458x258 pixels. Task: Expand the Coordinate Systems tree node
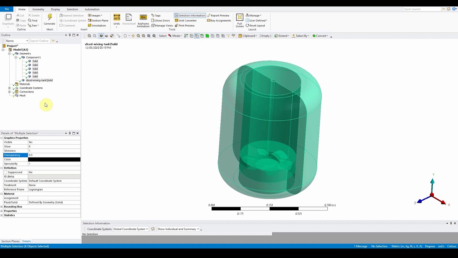pyautogui.click(x=9, y=88)
